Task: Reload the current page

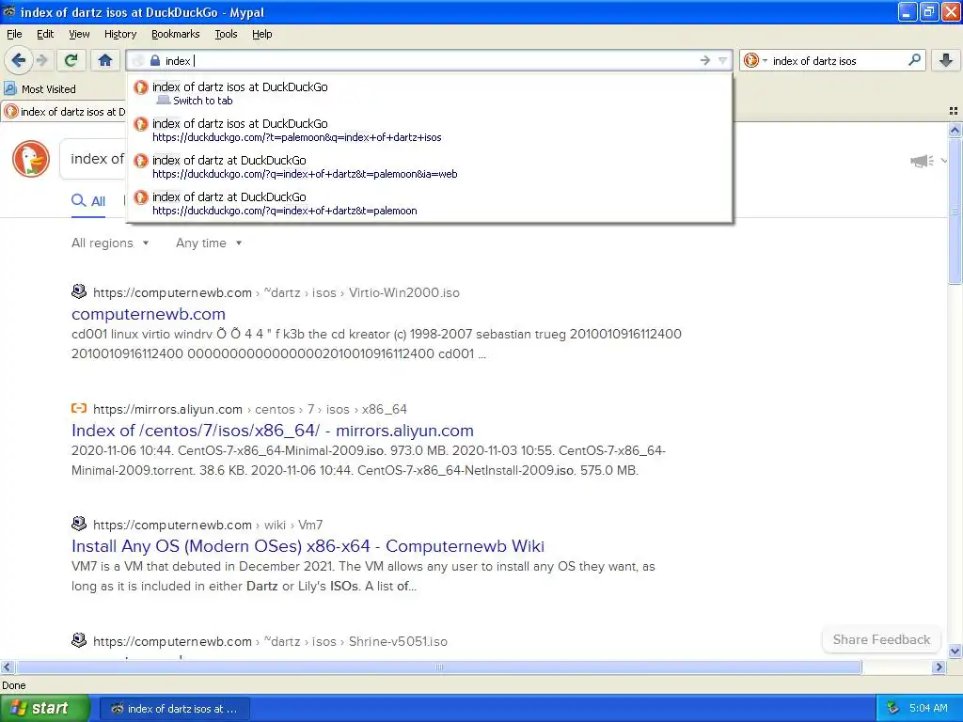Action: pos(71,60)
